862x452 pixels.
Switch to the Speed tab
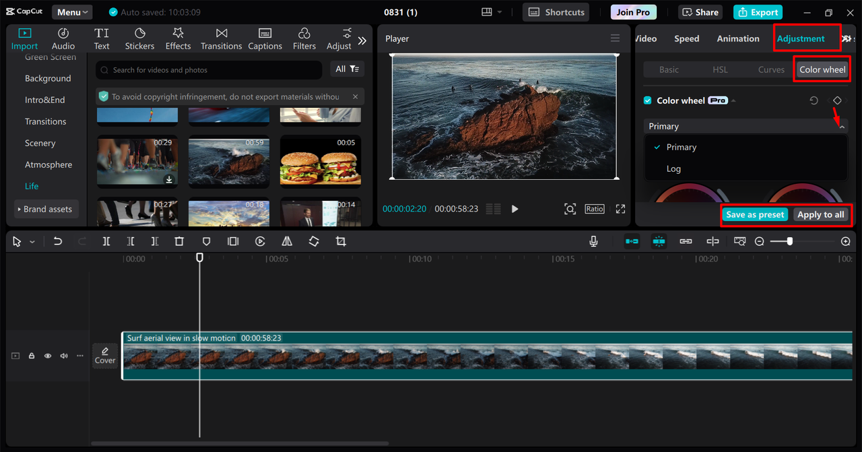point(686,38)
